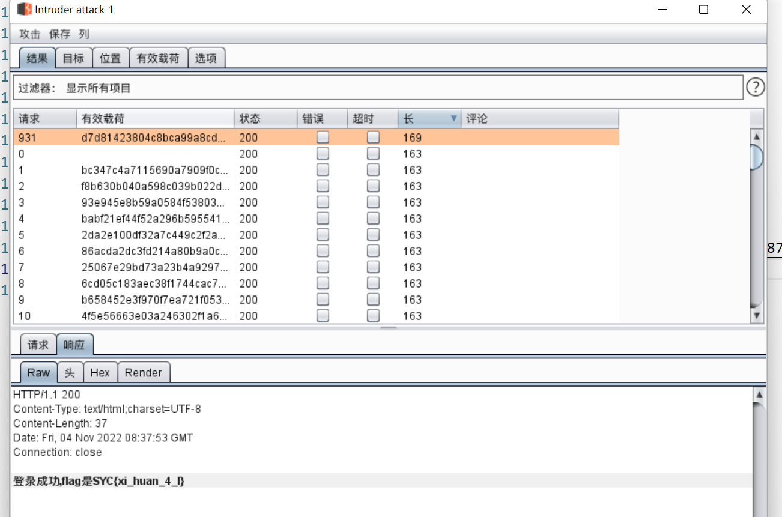The image size is (782, 517).
Task: Click the Content-Length: 37 response header line
Action: coord(60,423)
